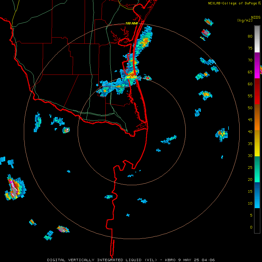Select the 5 value on the legend
The height and width of the screenshot is (262, 262).
(251, 215)
